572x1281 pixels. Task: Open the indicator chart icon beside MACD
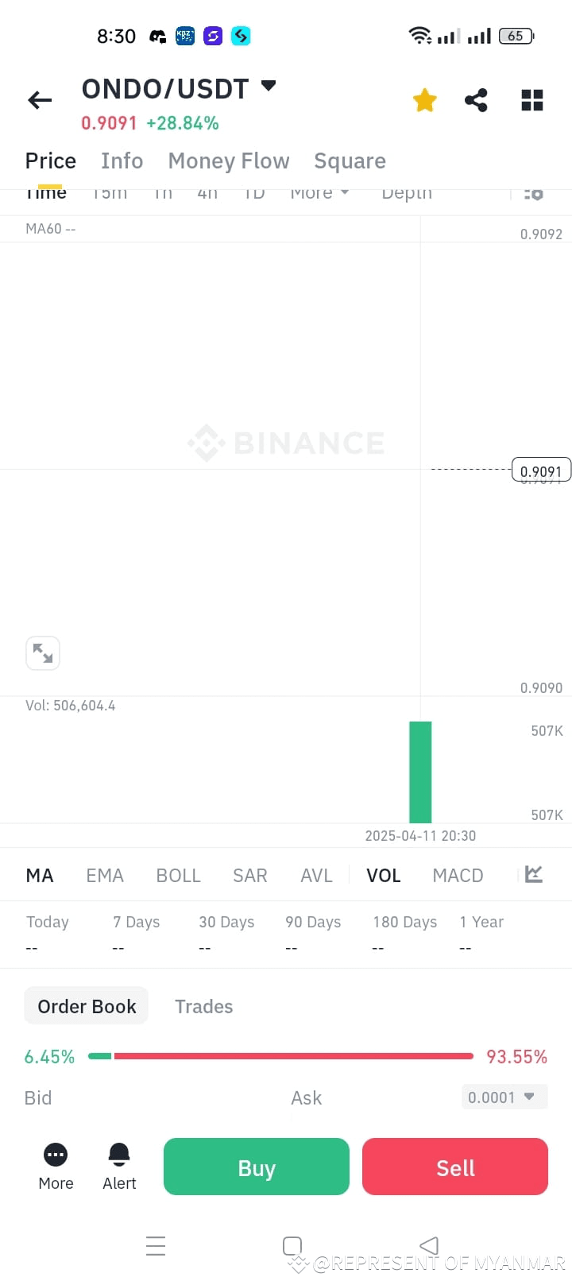[x=534, y=875]
